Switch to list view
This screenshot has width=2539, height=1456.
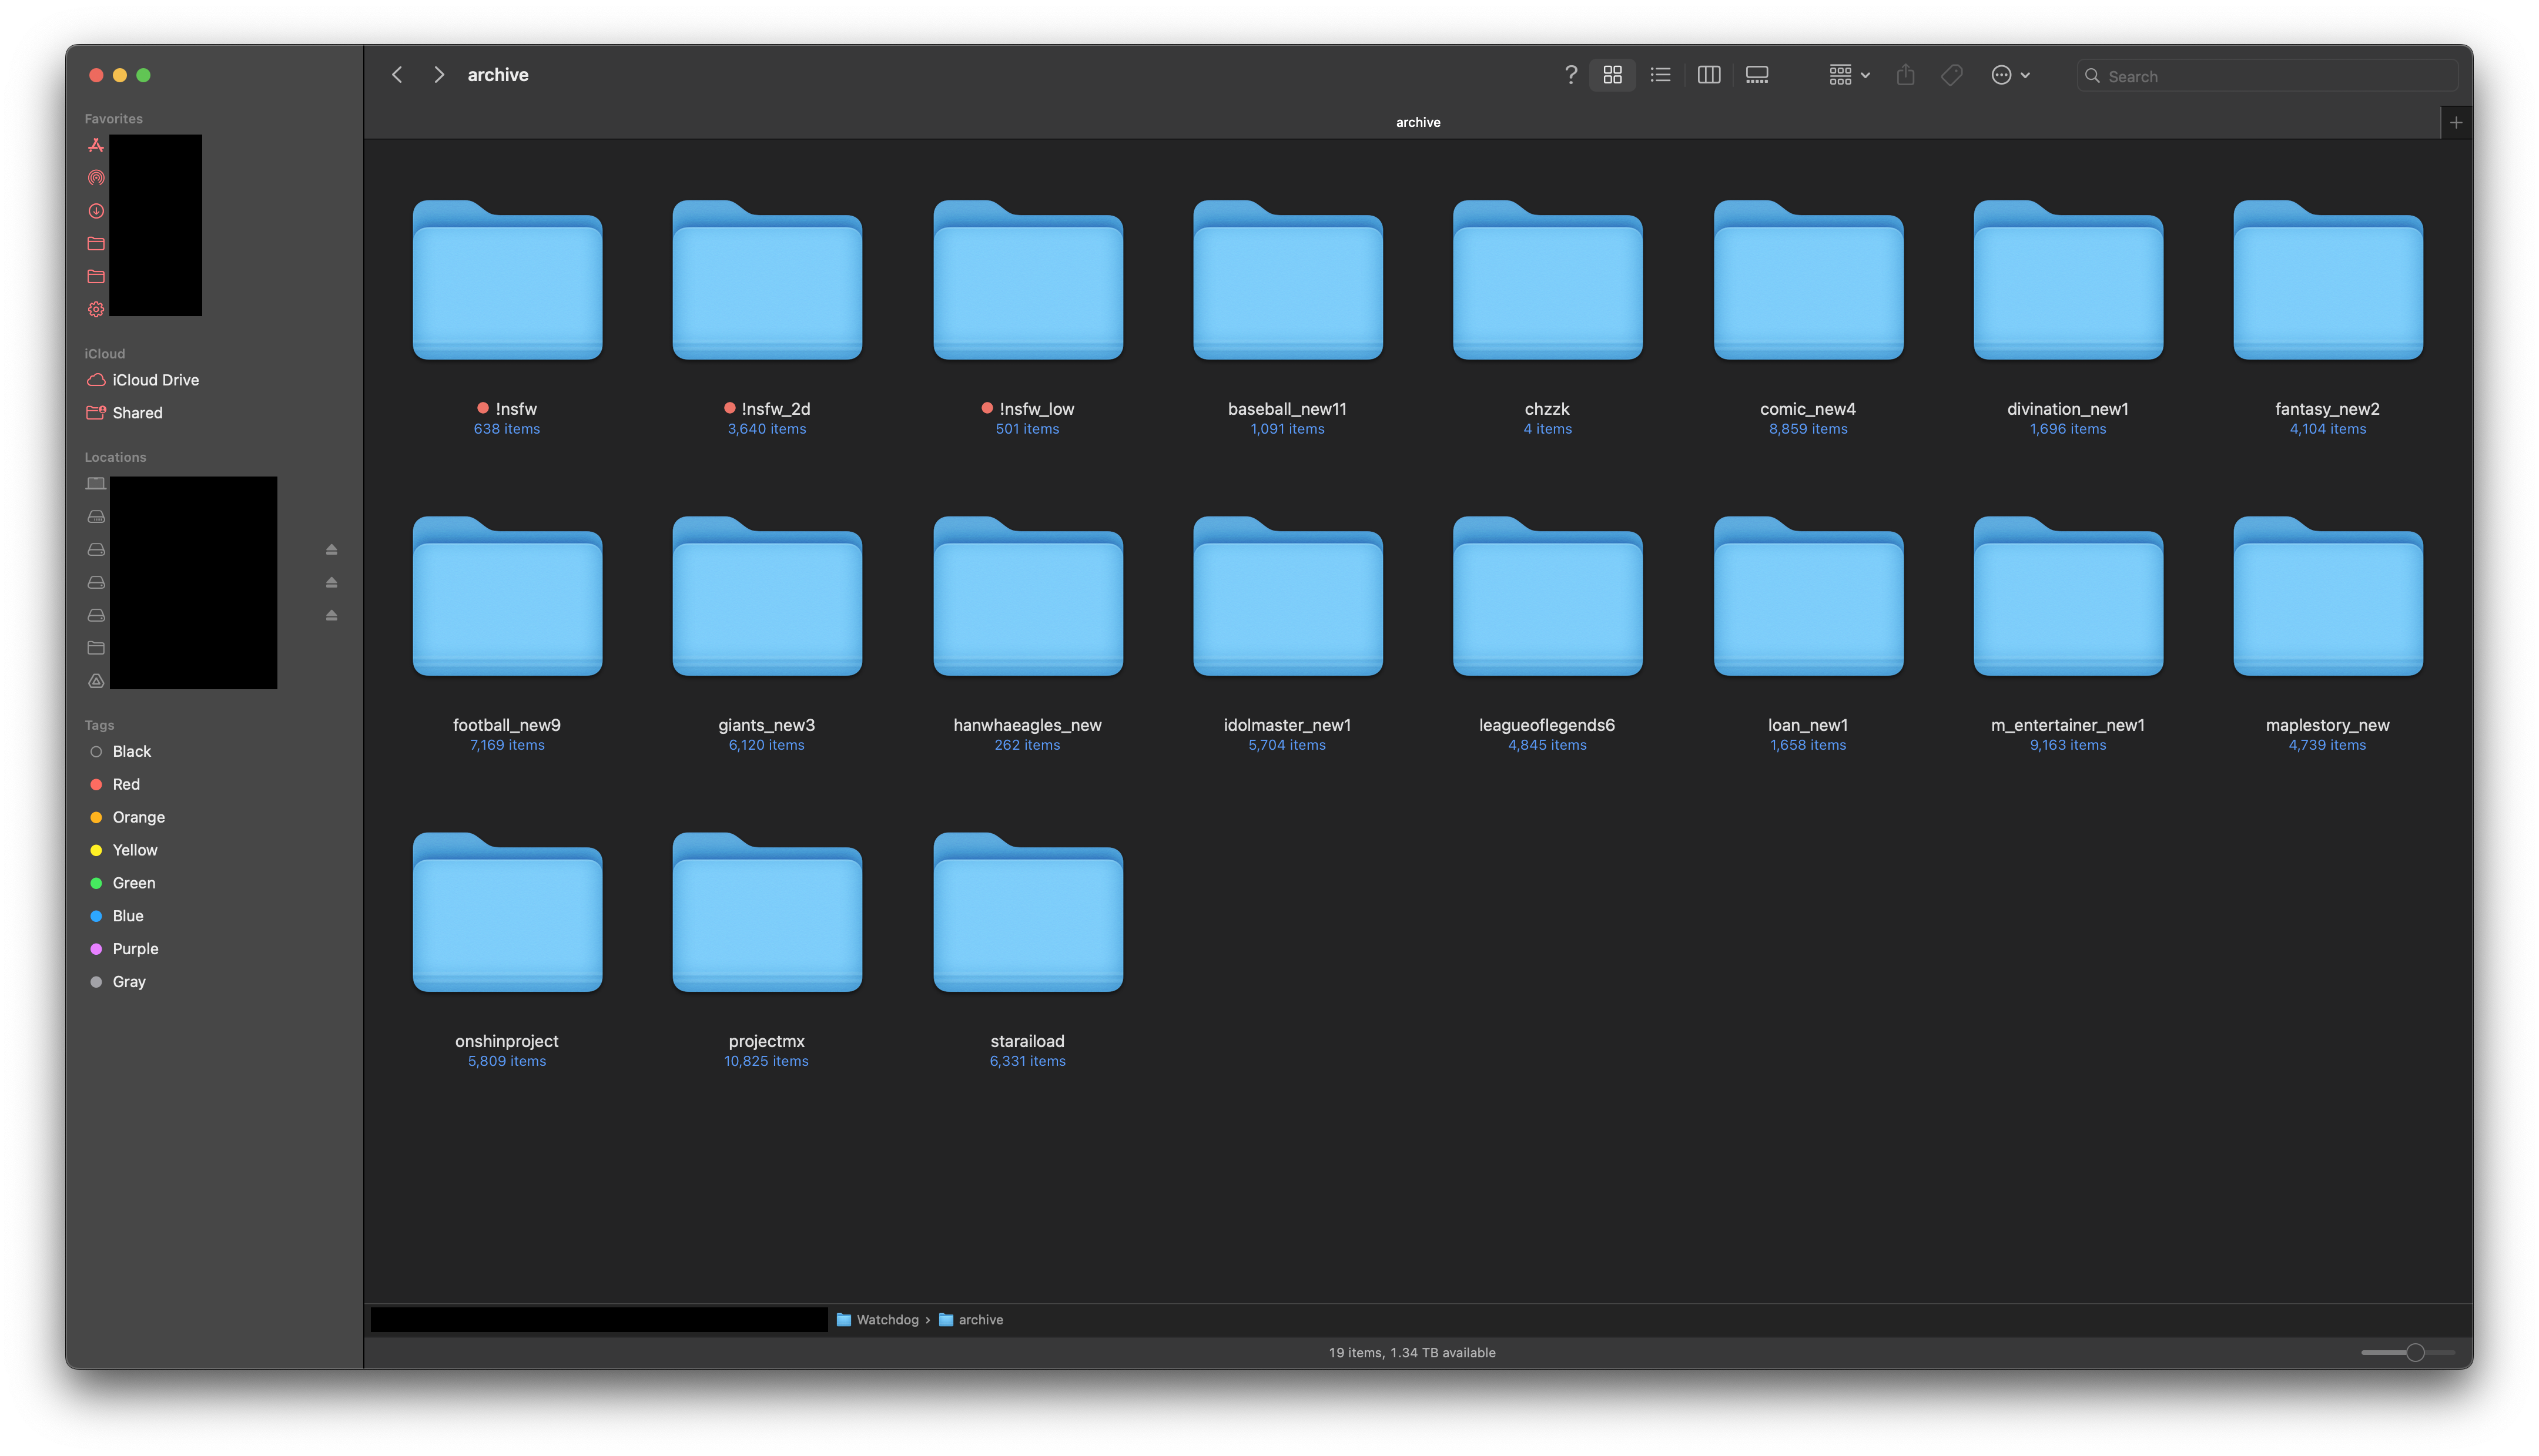(x=1660, y=75)
